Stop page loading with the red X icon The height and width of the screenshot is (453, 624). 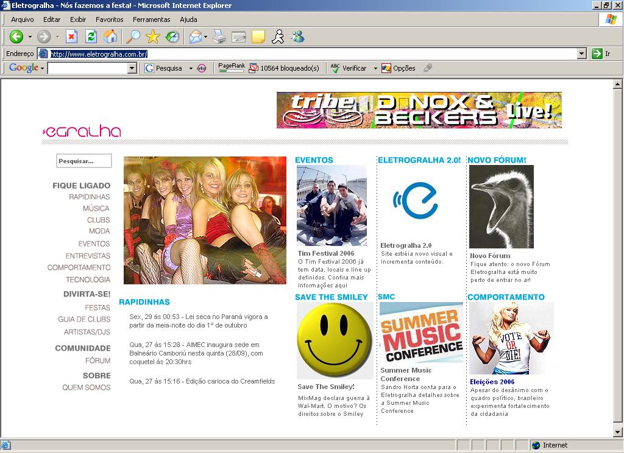(71, 37)
